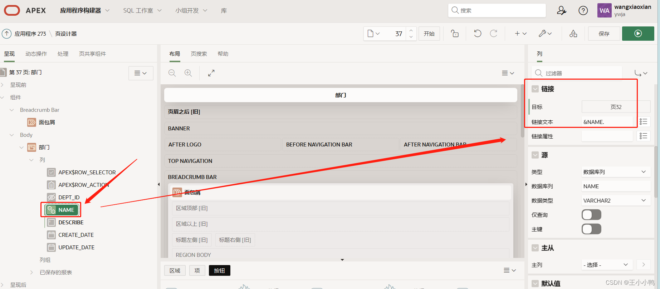Open the utilities wrench menu
This screenshot has height=289, width=660.
545,34
